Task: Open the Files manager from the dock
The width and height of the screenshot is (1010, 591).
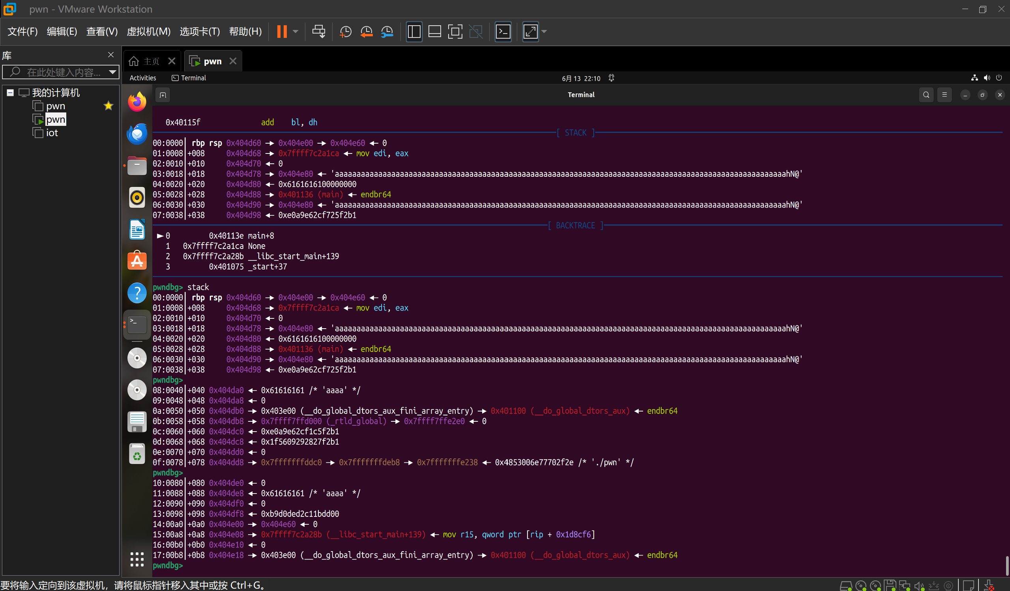Action: pos(137,165)
